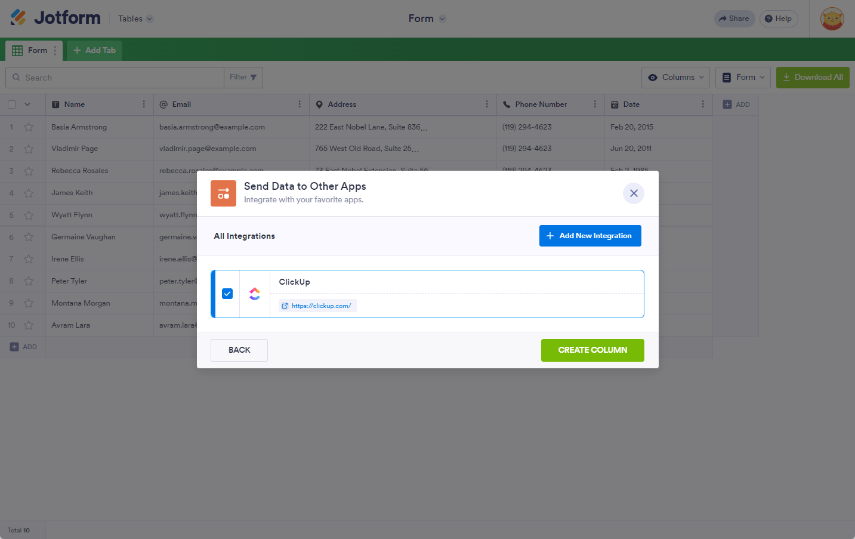Expand the Tables dropdown next to Jotform
The height and width of the screenshot is (539, 855).
pos(135,19)
